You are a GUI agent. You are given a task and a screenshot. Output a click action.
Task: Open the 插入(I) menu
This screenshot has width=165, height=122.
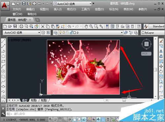point(58,9)
